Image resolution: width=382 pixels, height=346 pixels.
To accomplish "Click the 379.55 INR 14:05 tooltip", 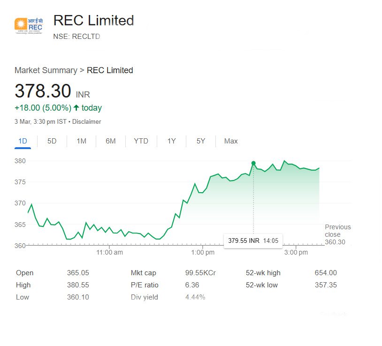I will [253, 241].
